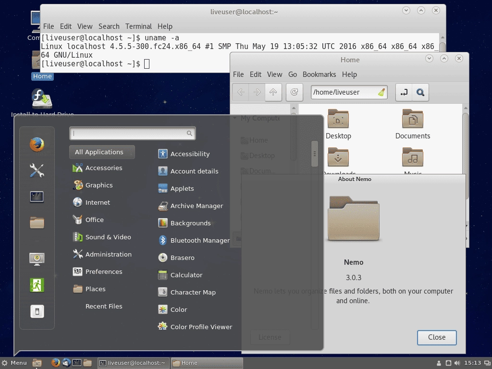Open System Settings tools icon in menu sidebar
The image size is (492, 369).
[x=37, y=171]
